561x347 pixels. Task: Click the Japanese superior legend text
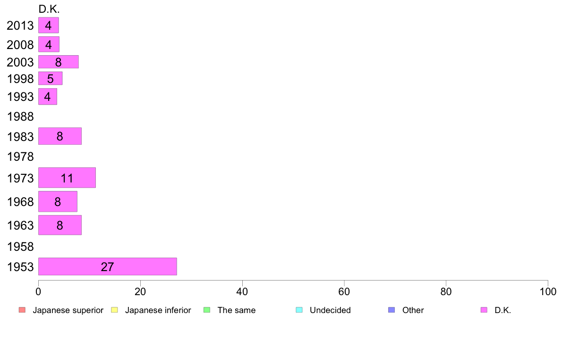tap(68, 310)
